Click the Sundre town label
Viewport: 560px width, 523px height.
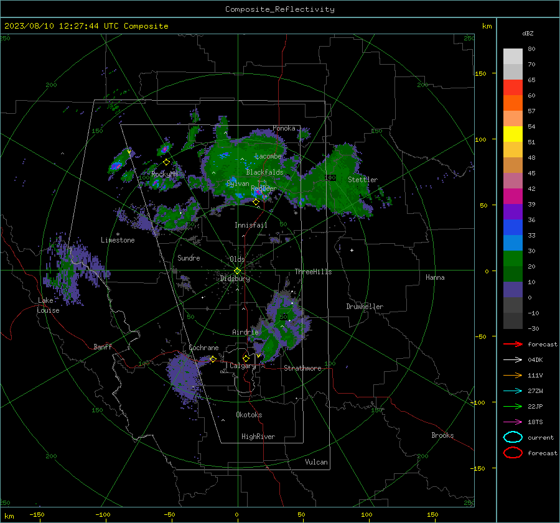pyautogui.click(x=189, y=258)
